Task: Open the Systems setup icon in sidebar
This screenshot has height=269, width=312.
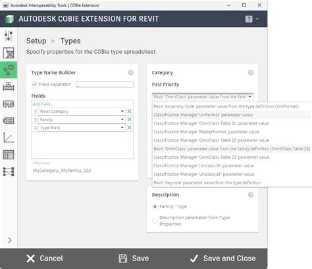Action: [x=9, y=104]
